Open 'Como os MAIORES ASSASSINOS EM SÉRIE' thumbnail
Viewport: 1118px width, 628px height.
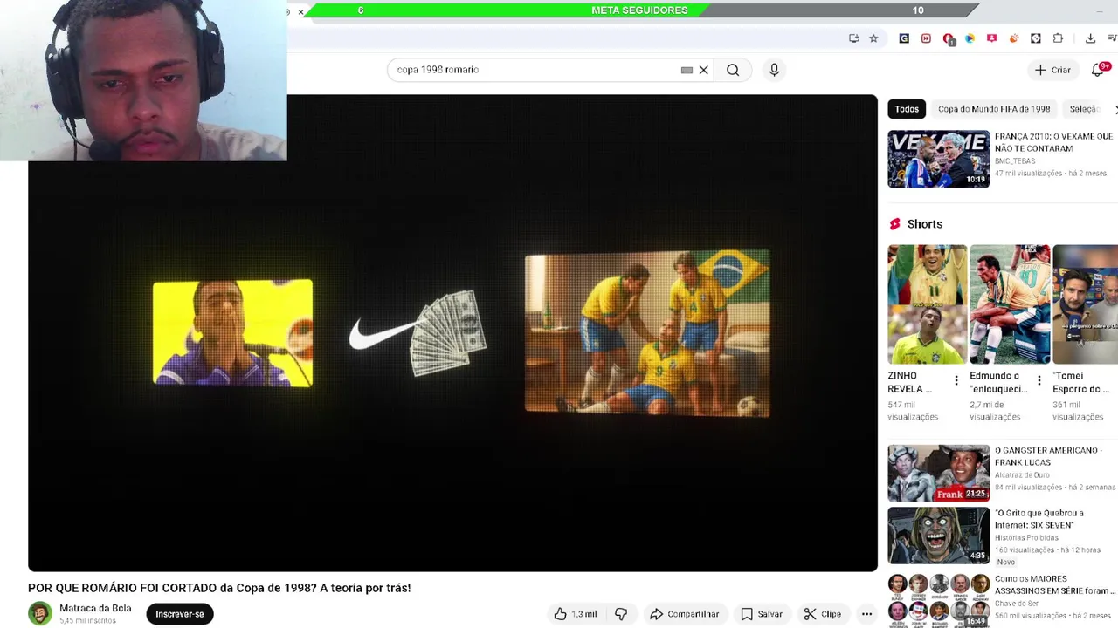click(939, 600)
